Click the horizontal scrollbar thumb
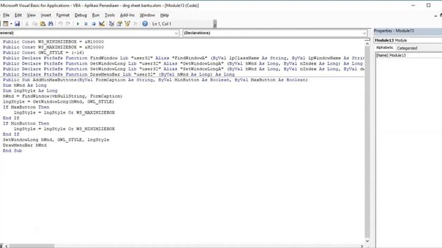442x248 pixels. 32,246
